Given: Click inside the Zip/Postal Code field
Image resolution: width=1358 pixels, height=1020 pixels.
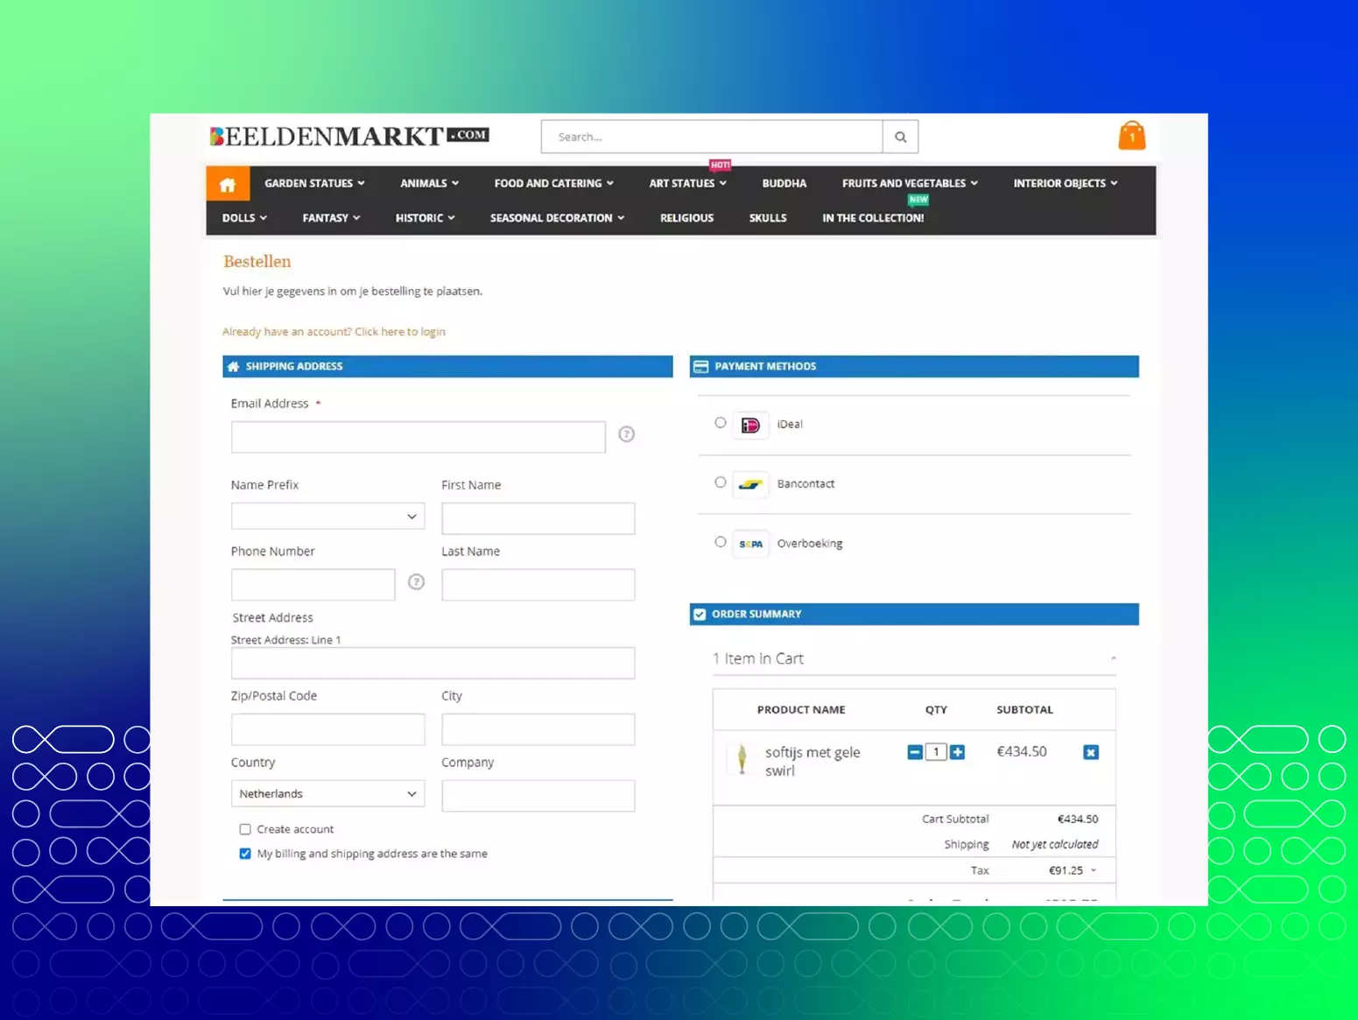Looking at the screenshot, I should (x=327, y=728).
